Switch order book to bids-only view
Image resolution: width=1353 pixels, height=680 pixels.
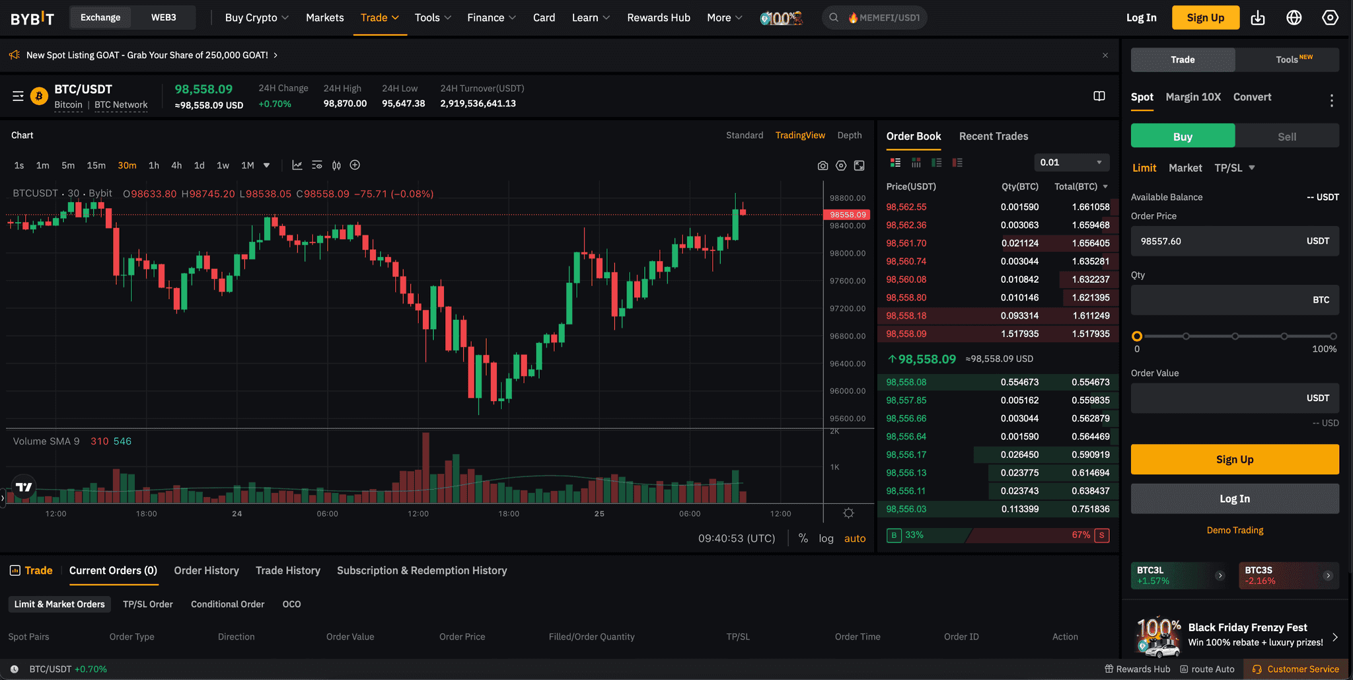(935, 162)
